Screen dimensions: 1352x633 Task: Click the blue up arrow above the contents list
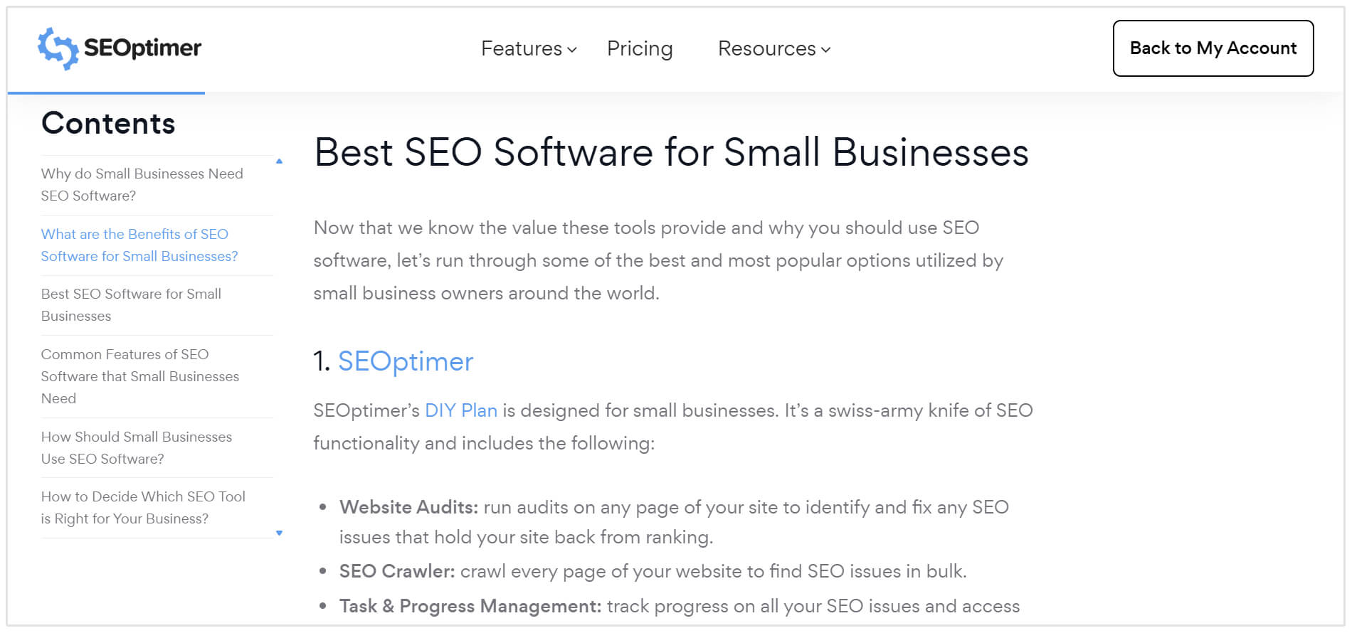(x=279, y=160)
